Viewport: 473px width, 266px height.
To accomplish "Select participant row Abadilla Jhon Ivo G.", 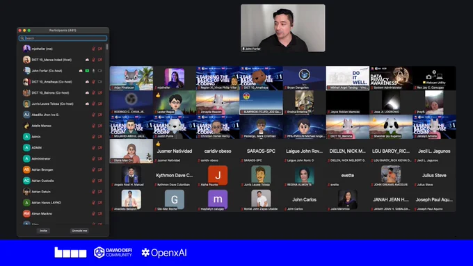I will click(63, 115).
